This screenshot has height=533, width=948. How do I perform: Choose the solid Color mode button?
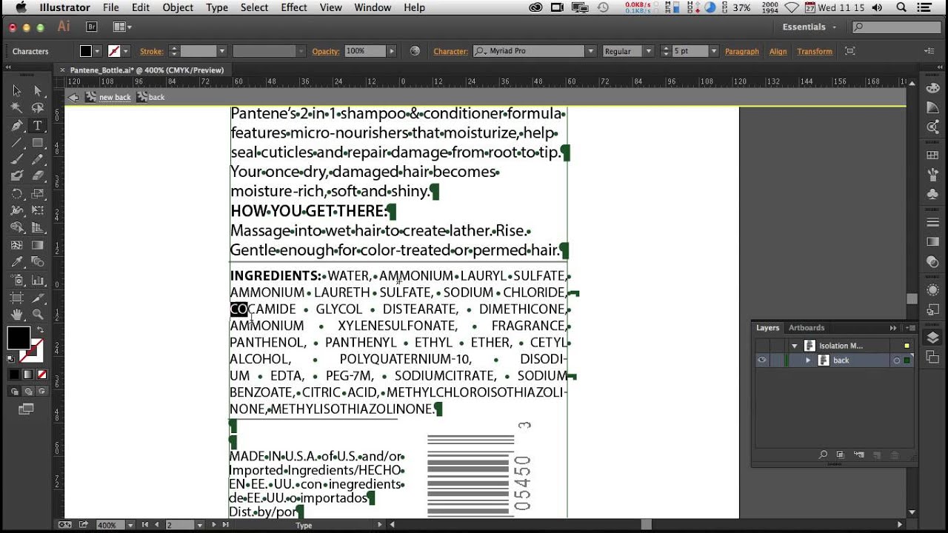[x=14, y=375]
